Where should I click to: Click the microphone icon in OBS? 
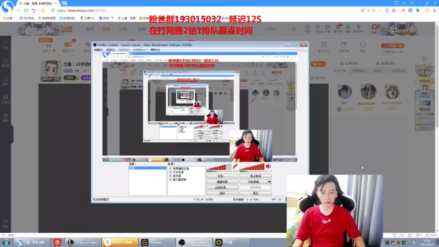click(x=235, y=167)
